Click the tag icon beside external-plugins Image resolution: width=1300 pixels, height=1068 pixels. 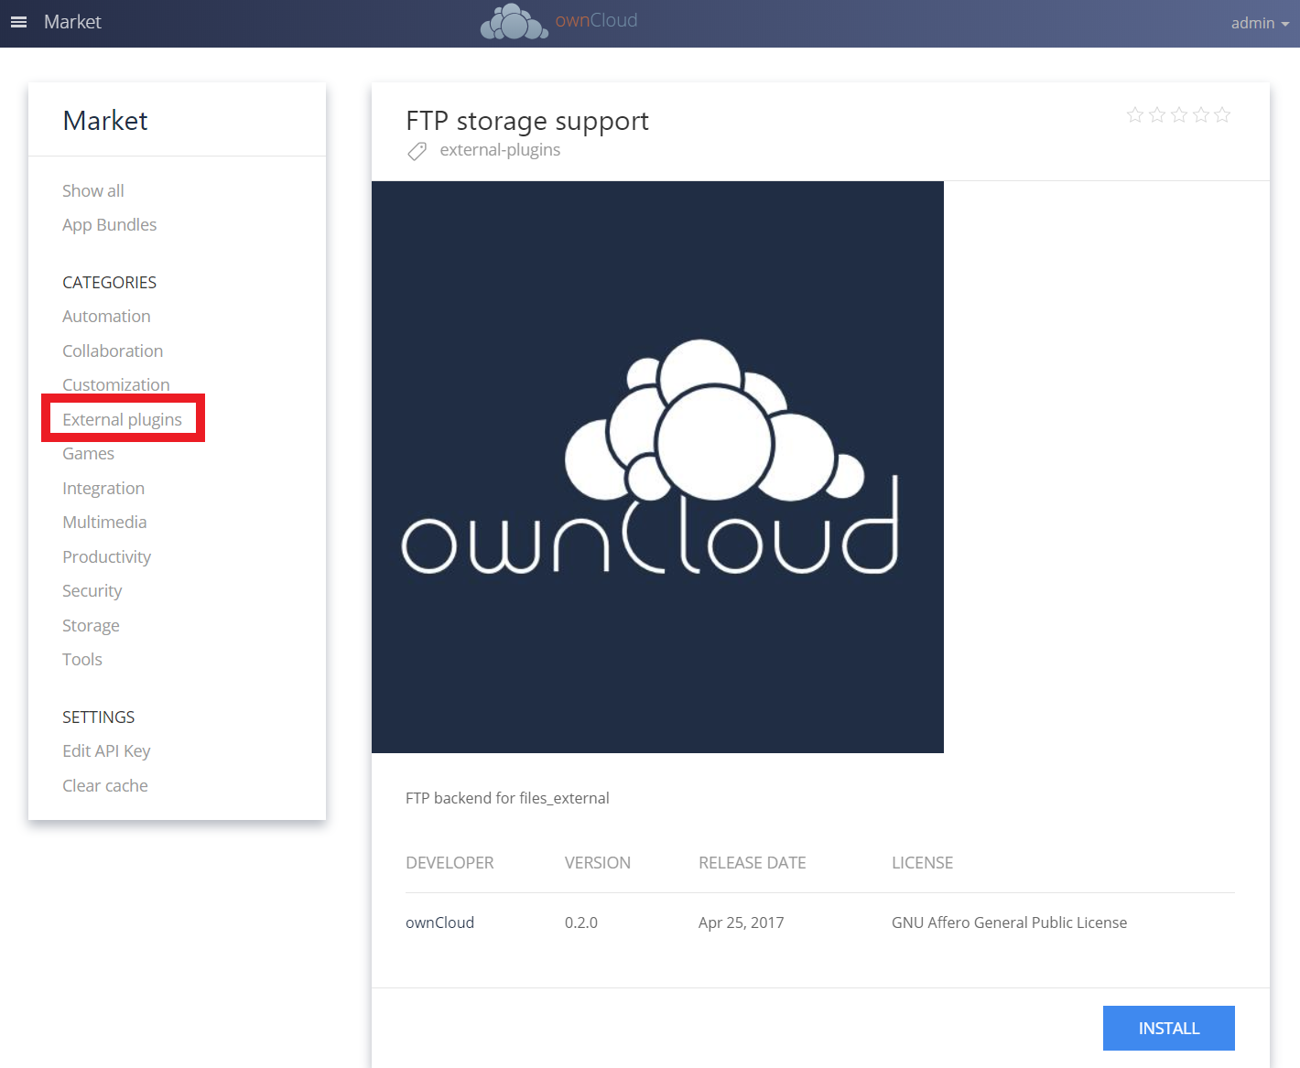(417, 150)
